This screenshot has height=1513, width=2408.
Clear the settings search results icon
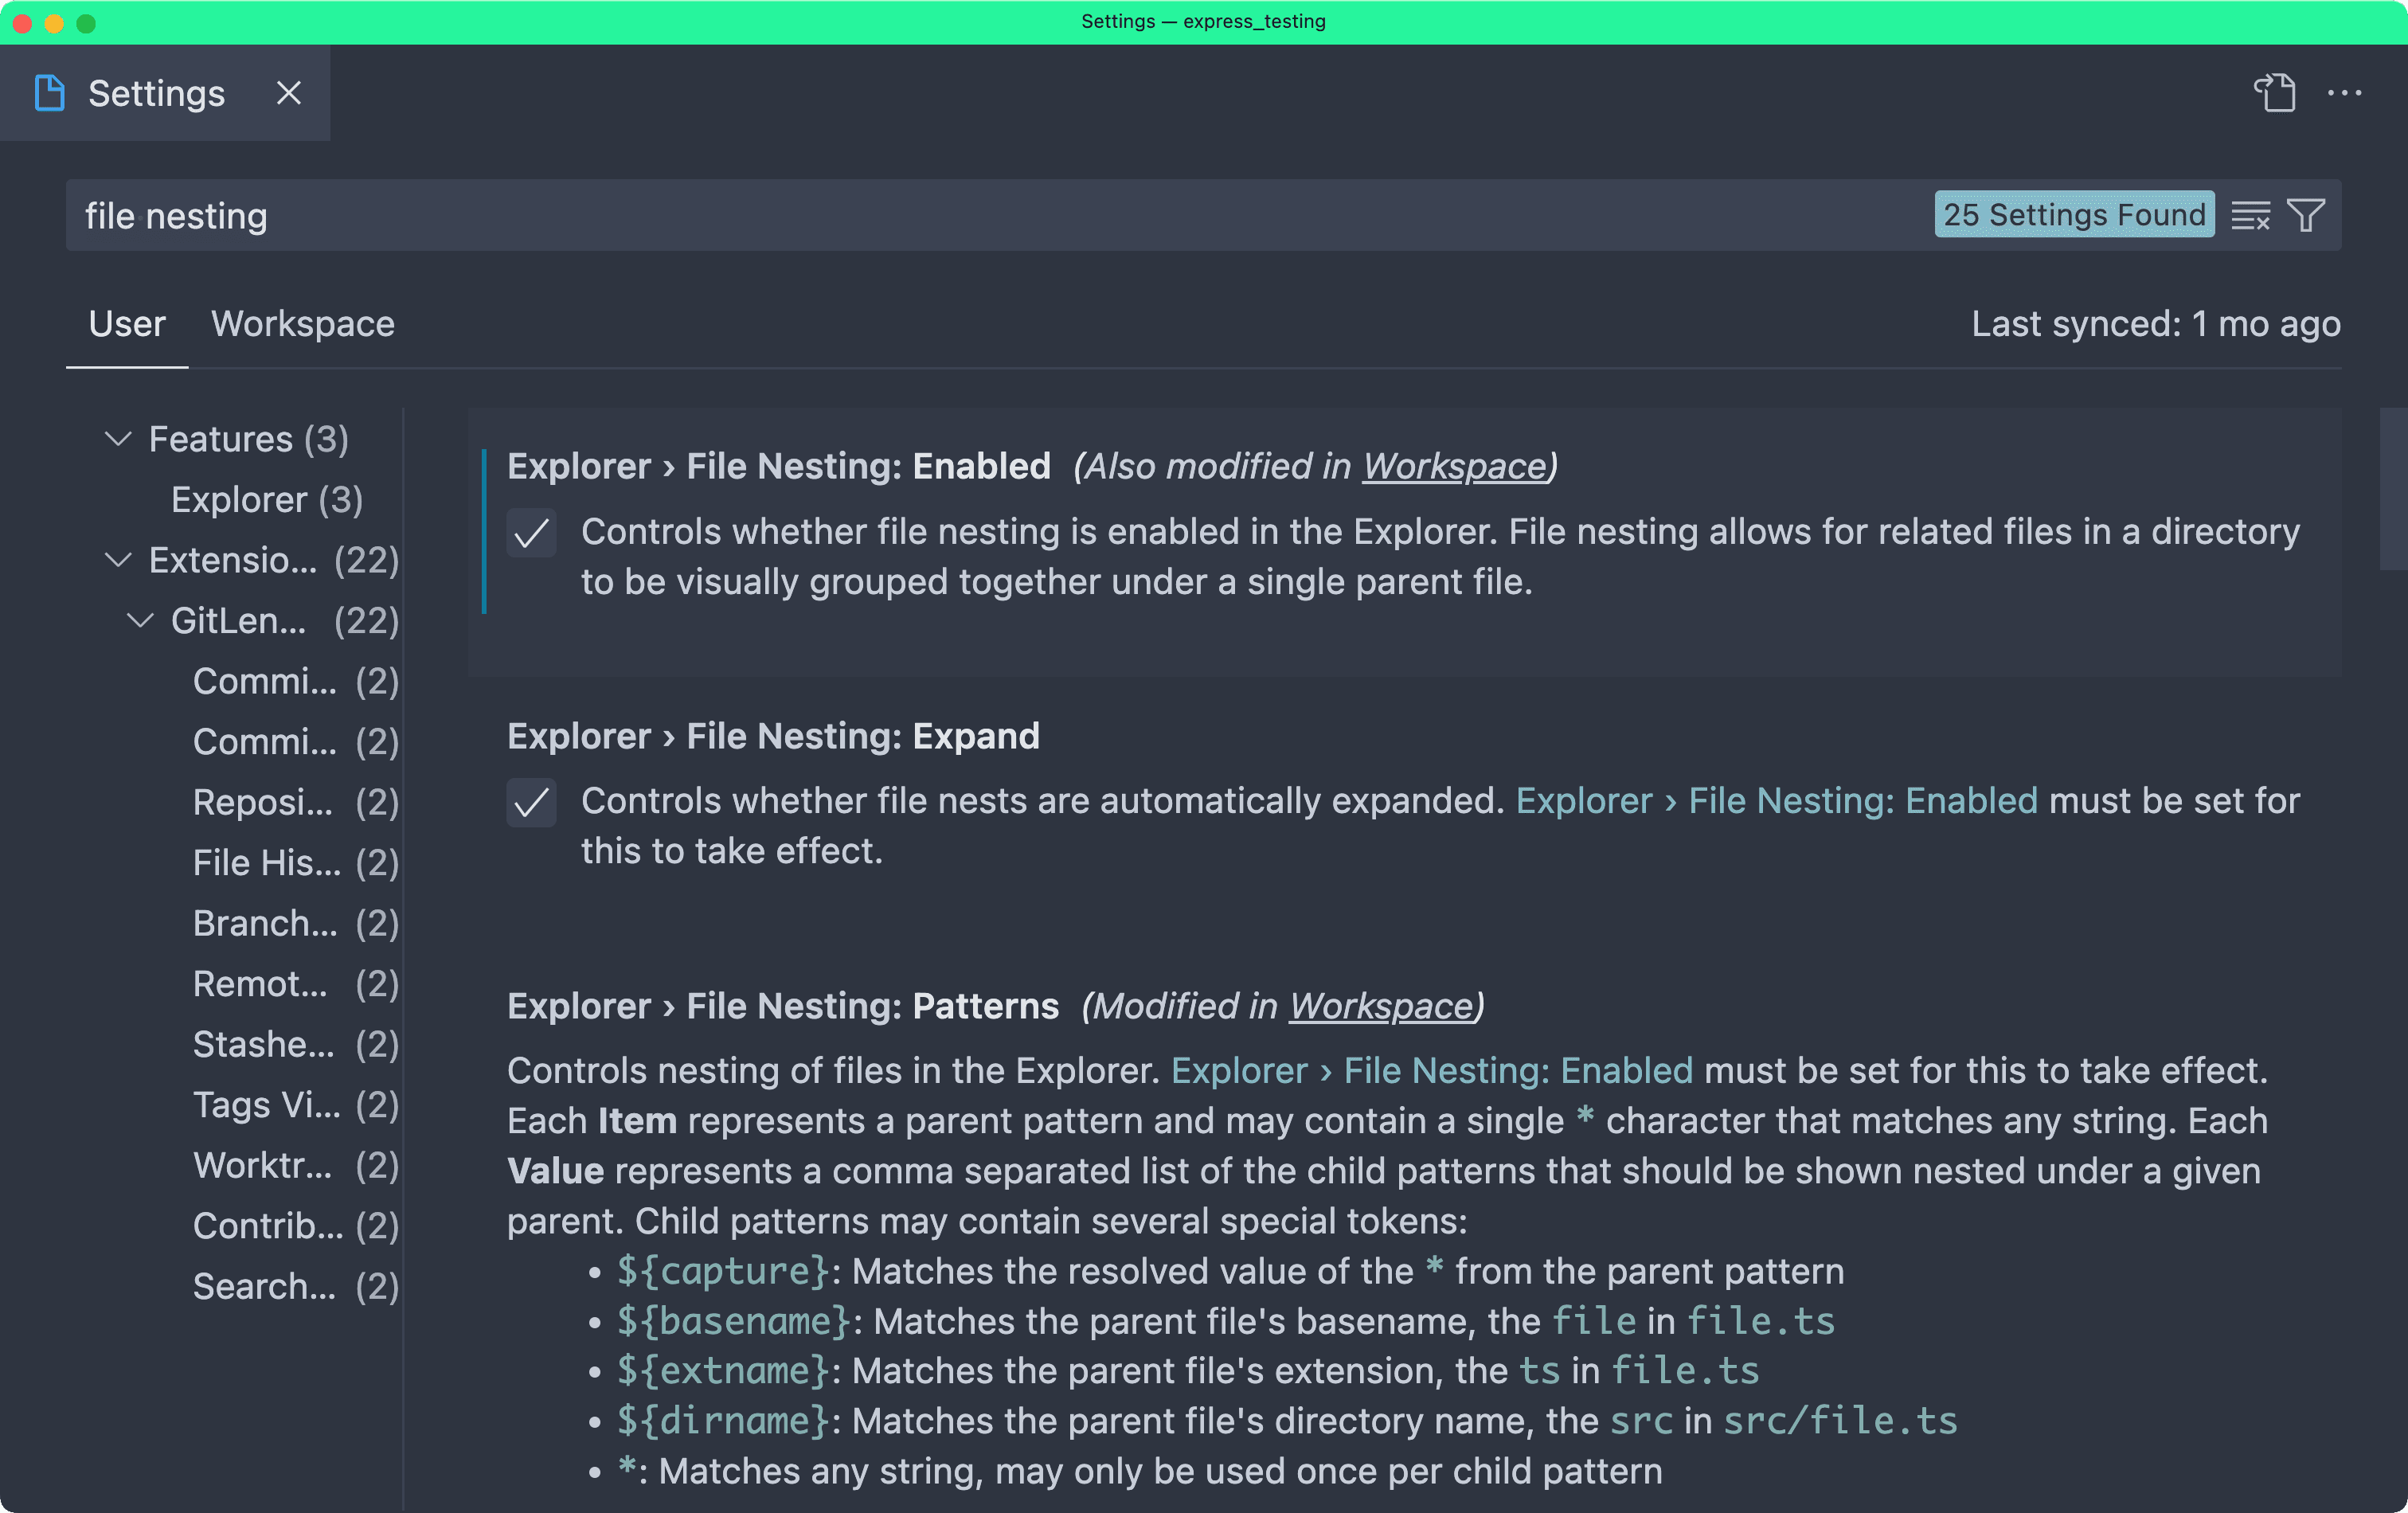click(x=2252, y=215)
